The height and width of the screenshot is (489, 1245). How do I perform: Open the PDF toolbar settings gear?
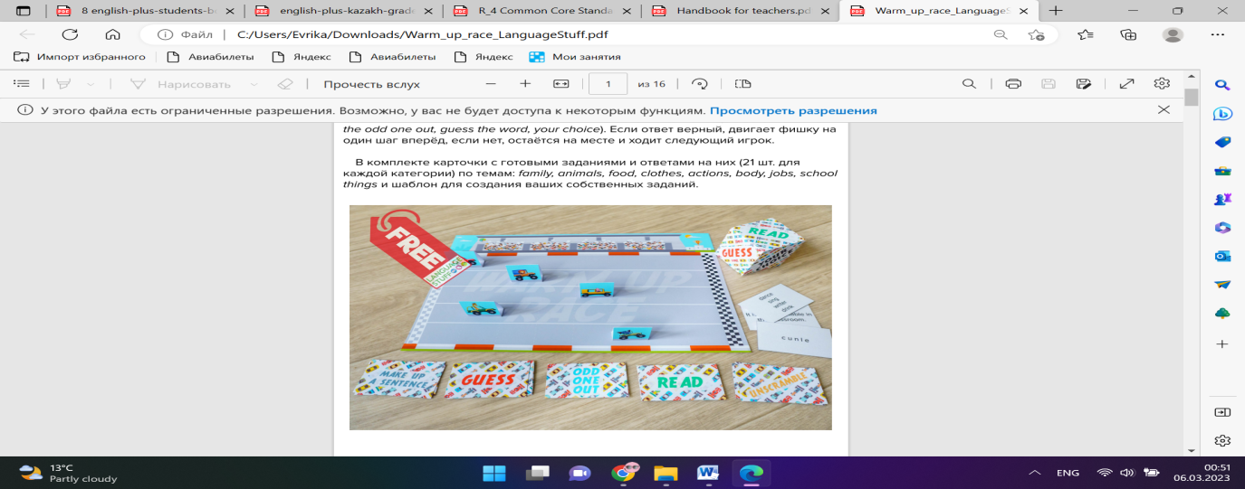coord(1162,83)
